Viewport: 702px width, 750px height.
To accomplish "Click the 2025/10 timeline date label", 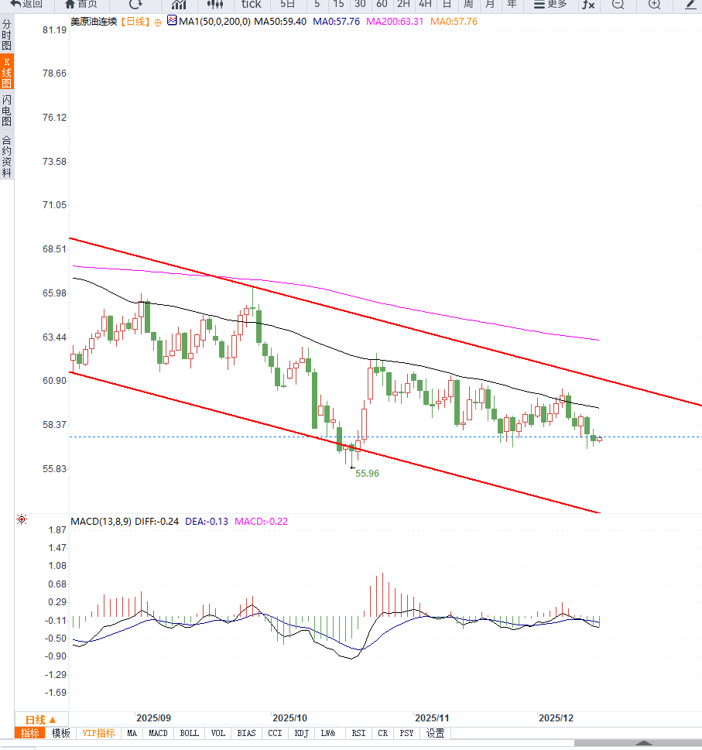I will (289, 718).
